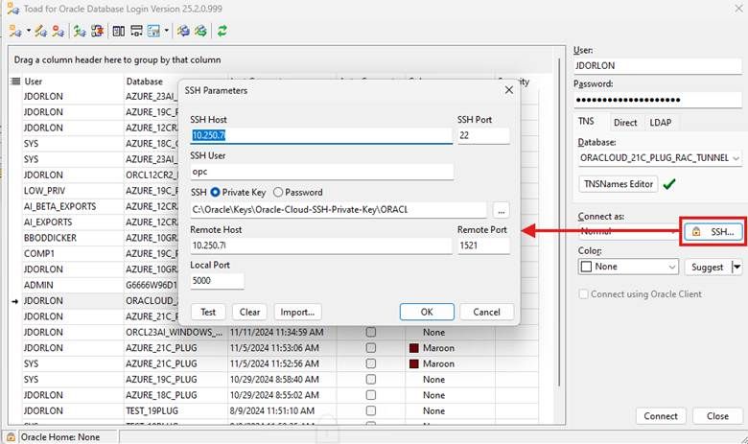Click the green check mark beside TNSNames Editor
748x444 pixels.
669,184
